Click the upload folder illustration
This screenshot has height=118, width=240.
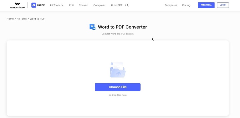tap(118, 70)
